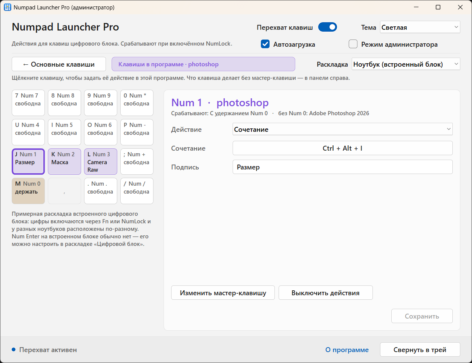472x363 pixels.
Task: Select the Num 8 key tile
Action: [64, 103]
